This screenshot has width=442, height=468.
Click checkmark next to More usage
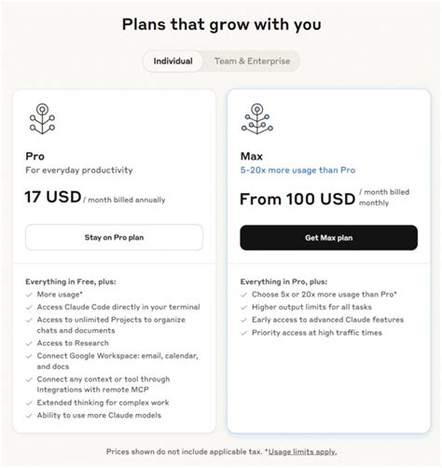click(x=29, y=295)
